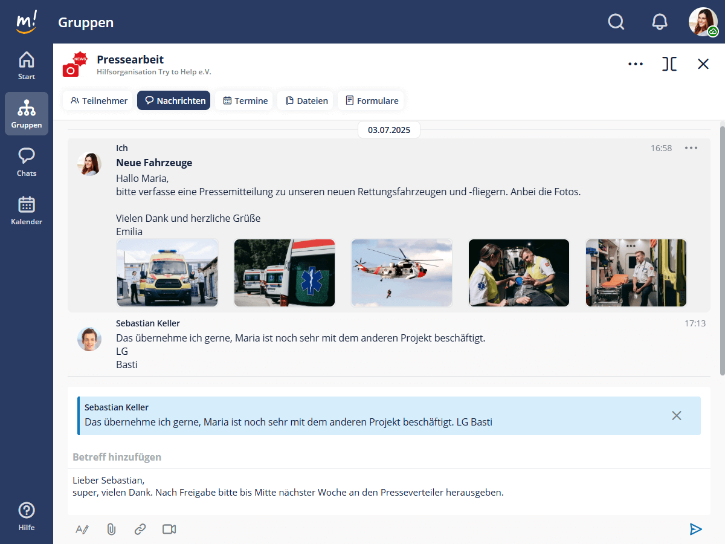This screenshot has height=544, width=725.
Task: Click Emilia's avatar on the Ich message
Action: pos(89,164)
